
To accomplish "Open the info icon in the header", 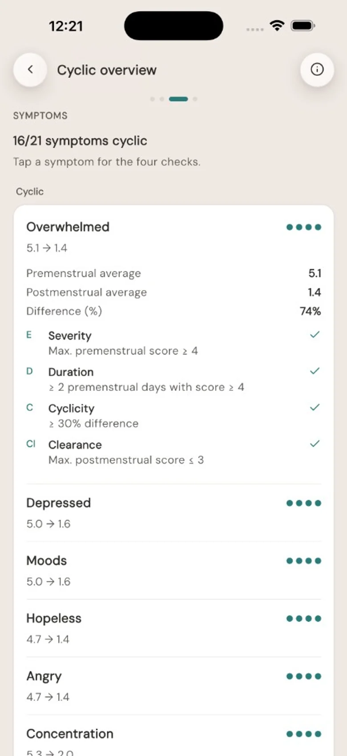I will pos(317,70).
